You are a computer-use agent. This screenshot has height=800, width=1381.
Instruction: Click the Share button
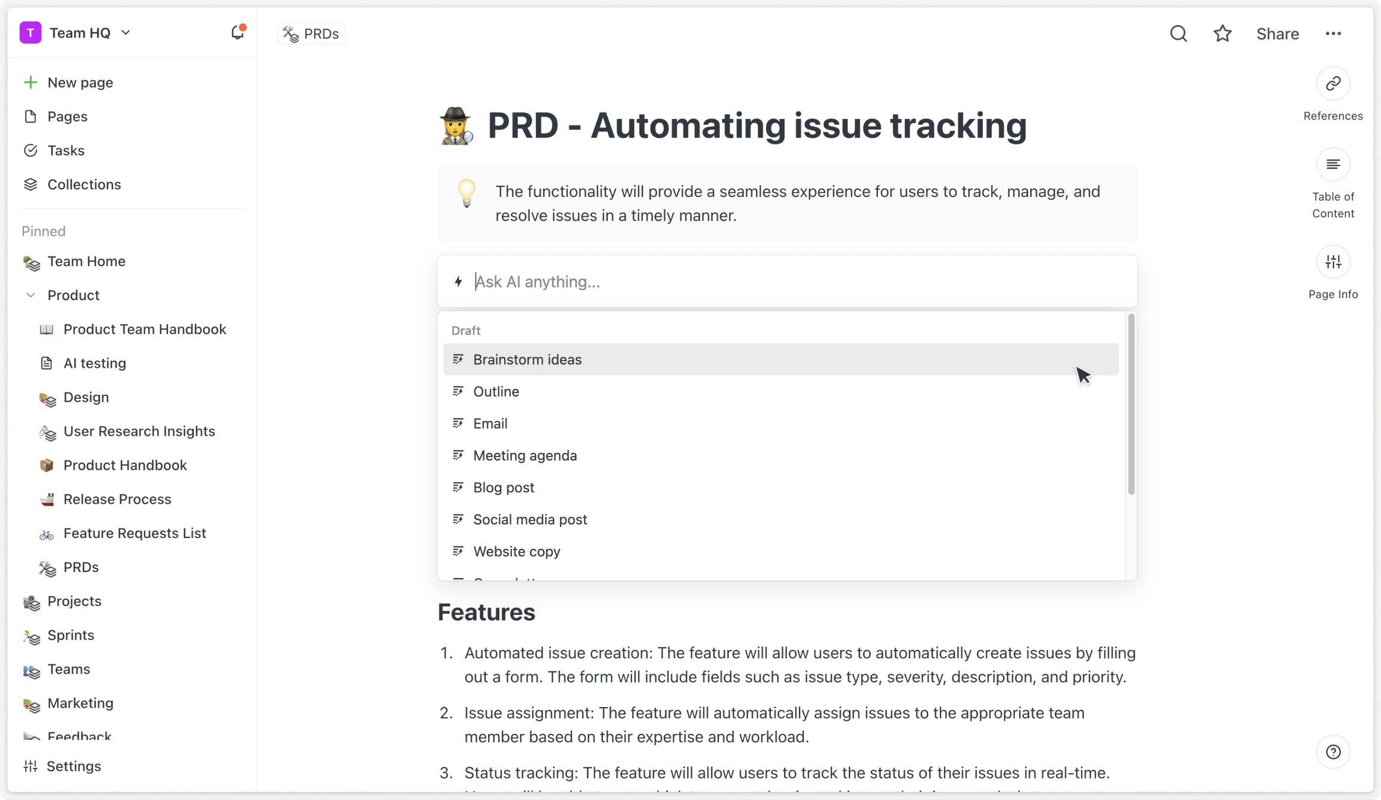pos(1277,33)
